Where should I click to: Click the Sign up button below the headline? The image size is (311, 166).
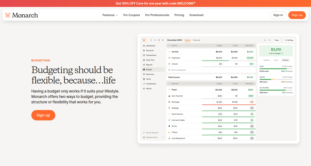point(43,115)
